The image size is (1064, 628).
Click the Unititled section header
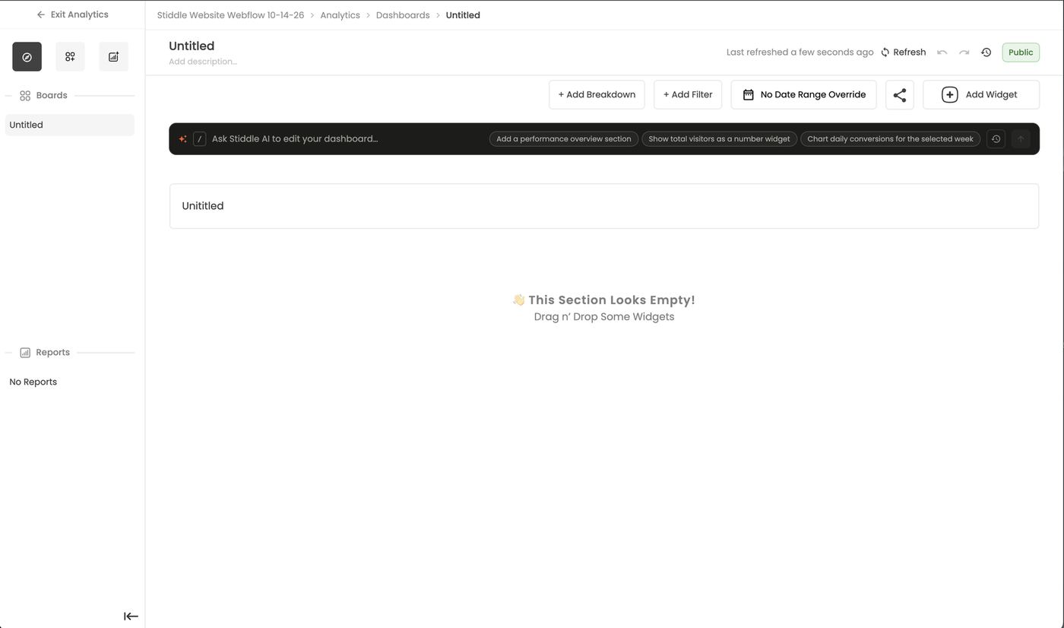(604, 206)
